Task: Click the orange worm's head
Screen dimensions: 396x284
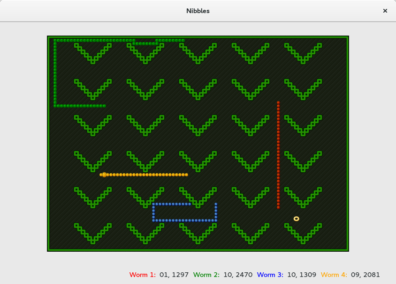Action: [x=104, y=175]
